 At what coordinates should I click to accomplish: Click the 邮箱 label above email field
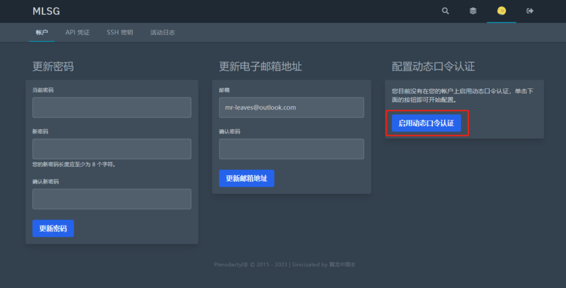(x=224, y=90)
